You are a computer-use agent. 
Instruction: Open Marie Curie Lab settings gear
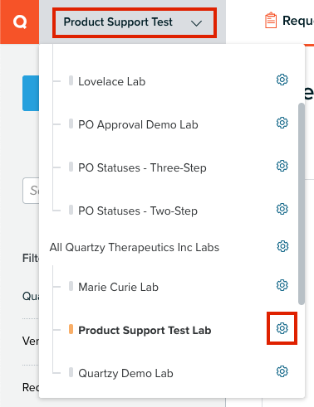(282, 285)
